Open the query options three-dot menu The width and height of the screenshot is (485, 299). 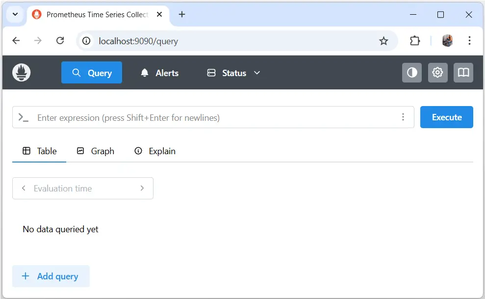tap(403, 117)
